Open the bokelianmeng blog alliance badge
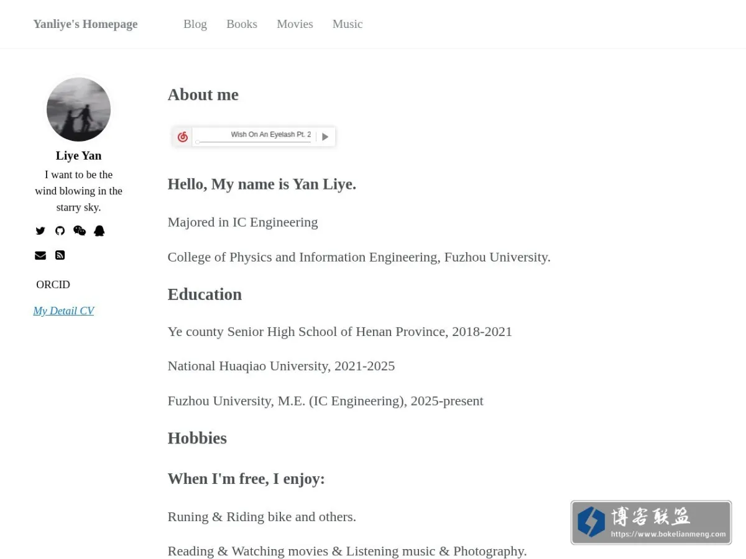 coord(651,522)
